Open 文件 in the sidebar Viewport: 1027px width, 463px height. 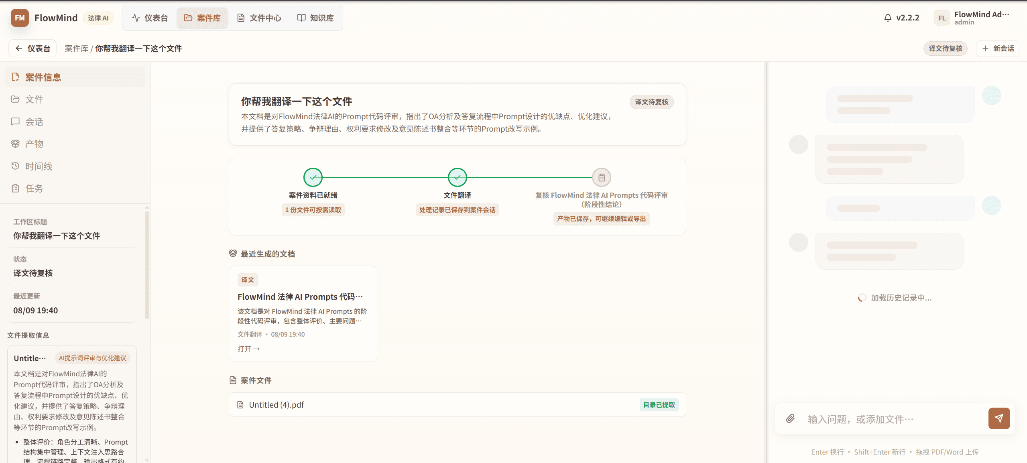coord(75,99)
